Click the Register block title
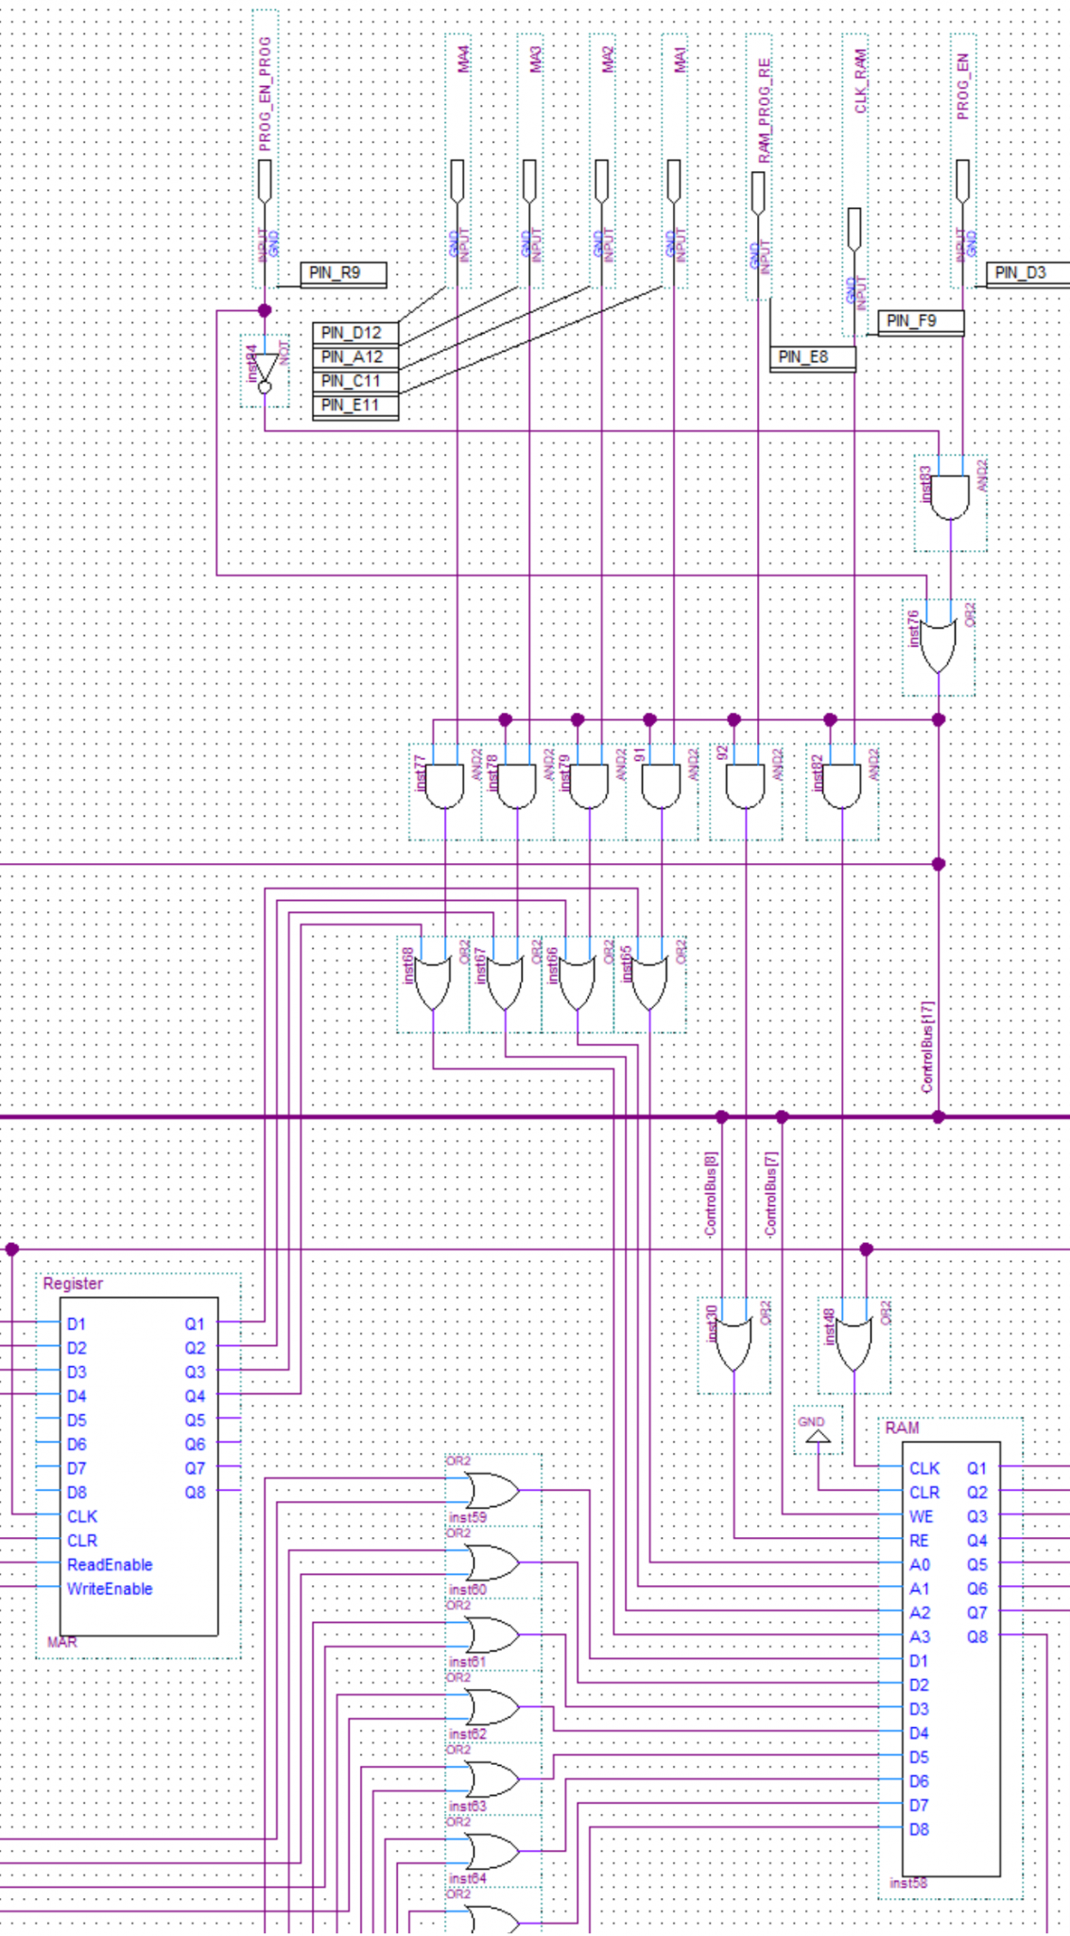The image size is (1070, 1936). coord(73,1284)
